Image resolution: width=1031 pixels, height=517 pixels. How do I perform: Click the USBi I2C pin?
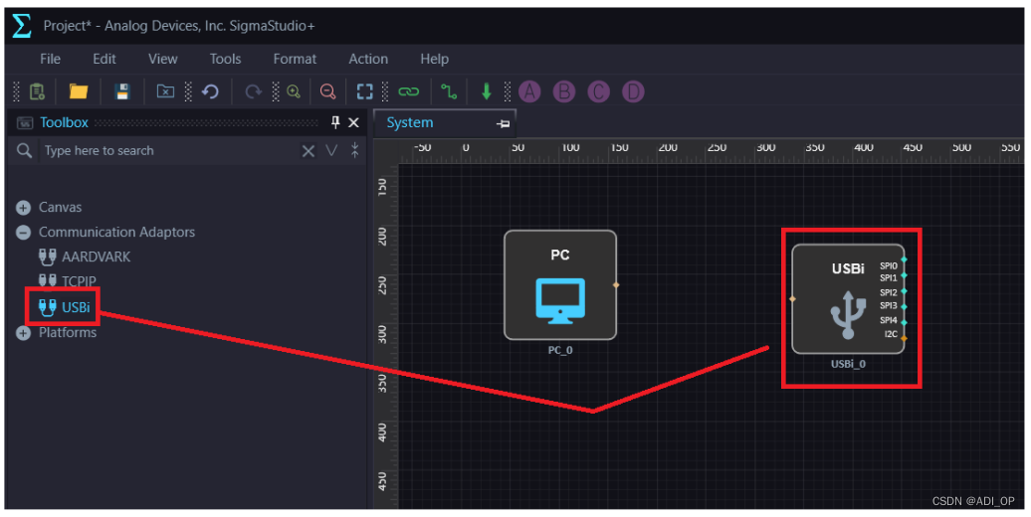tap(904, 338)
